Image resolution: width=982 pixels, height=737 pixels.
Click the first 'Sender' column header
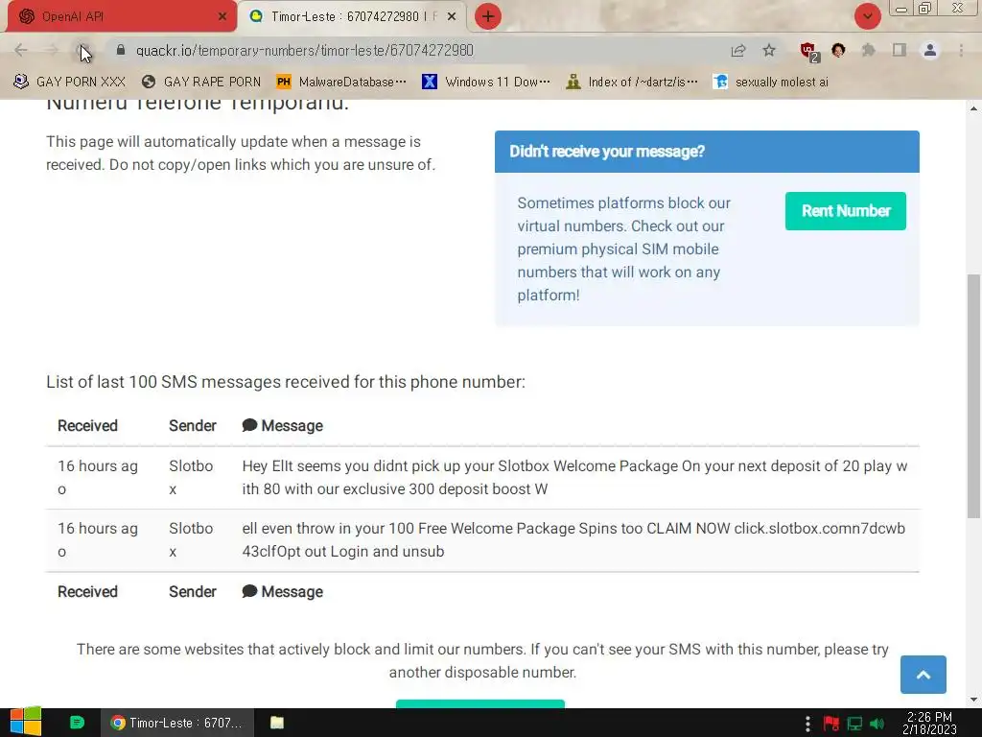[x=192, y=426]
